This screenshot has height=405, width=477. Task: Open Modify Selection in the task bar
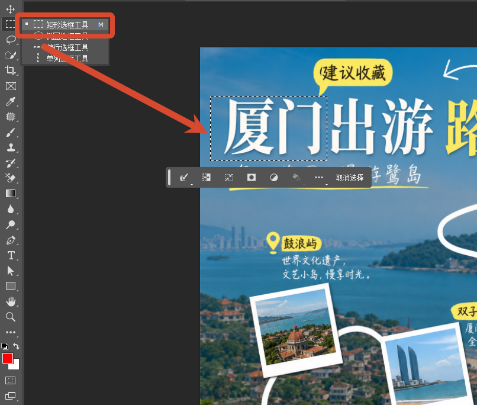click(x=183, y=178)
